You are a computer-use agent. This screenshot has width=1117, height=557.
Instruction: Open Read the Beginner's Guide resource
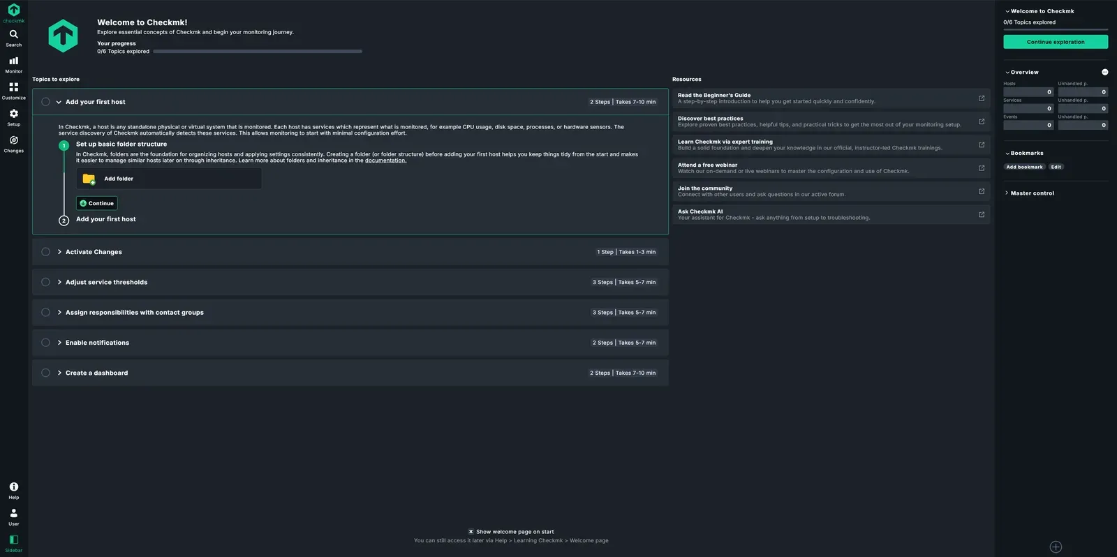pos(831,98)
